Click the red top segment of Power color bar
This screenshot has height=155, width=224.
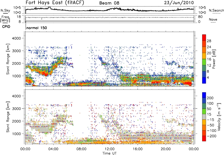tap(204, 37)
